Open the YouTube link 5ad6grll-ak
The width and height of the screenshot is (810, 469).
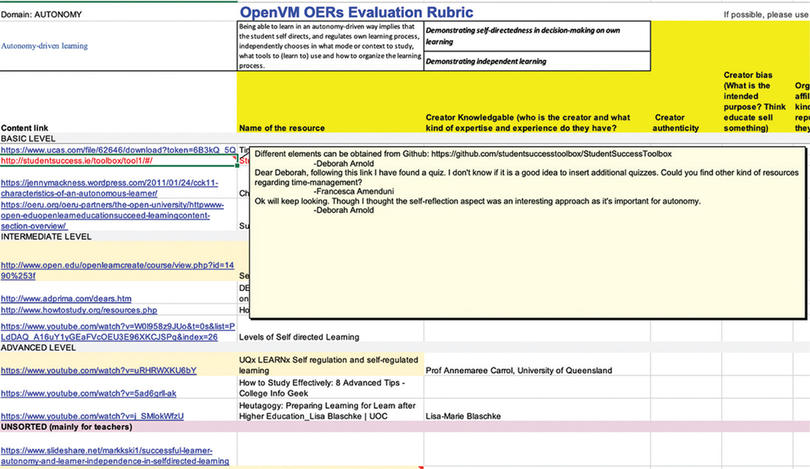pyautogui.click(x=88, y=393)
